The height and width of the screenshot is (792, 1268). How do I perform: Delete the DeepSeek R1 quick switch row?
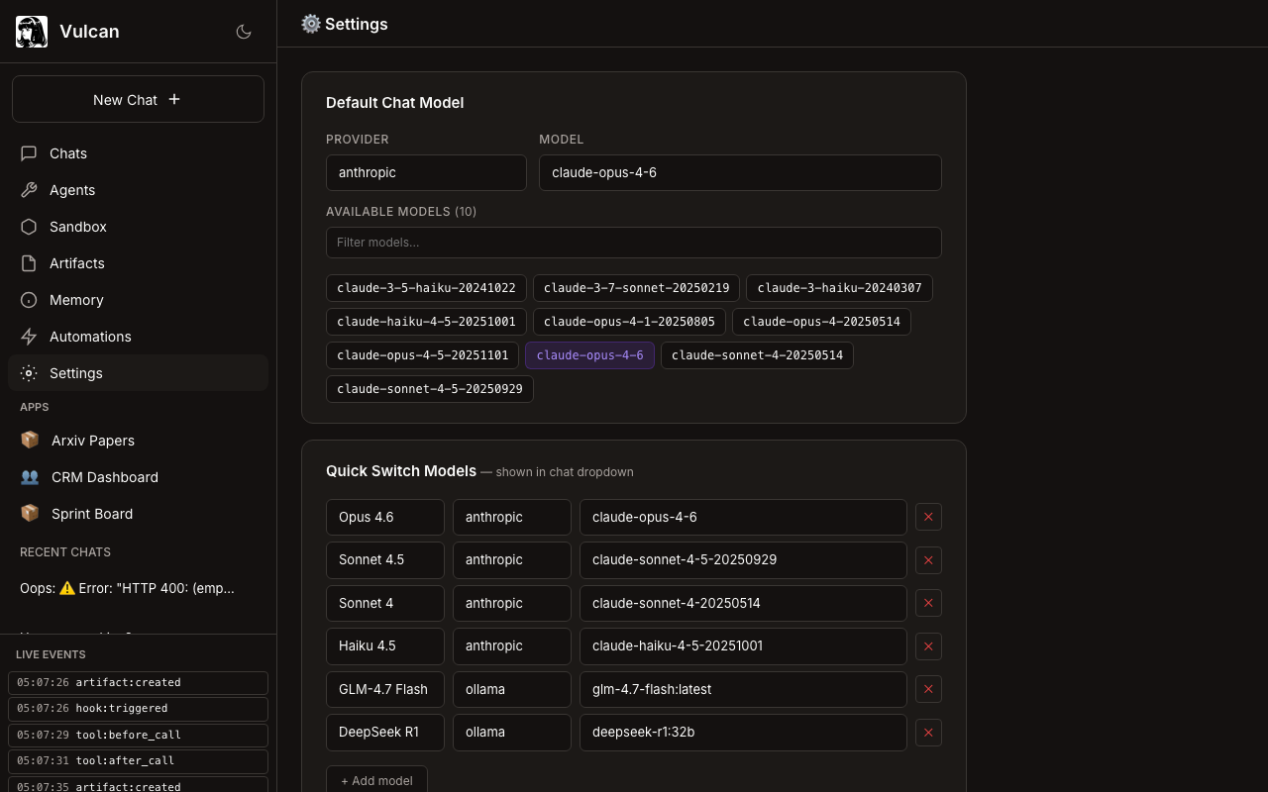point(928,733)
